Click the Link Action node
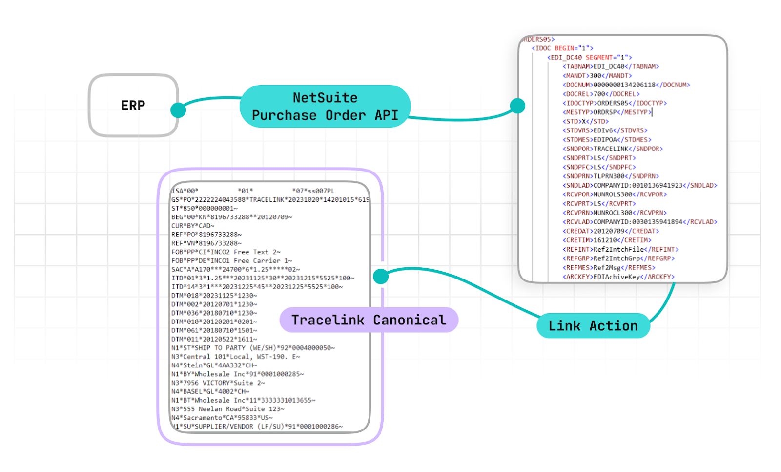Screen dimensions: 781x472 (593, 326)
